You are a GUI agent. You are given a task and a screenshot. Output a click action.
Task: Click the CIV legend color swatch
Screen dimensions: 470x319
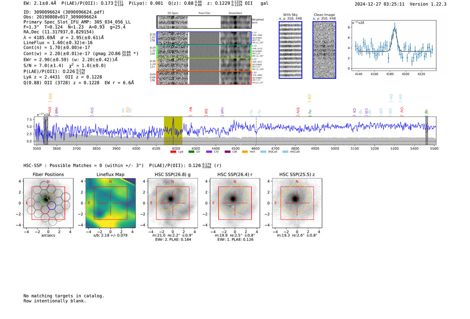(x=209, y=152)
